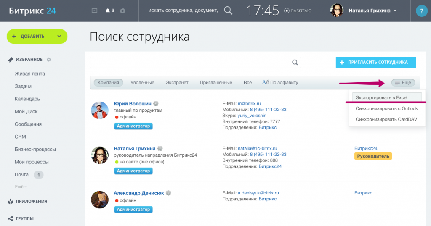Click email link m@bitrix.ru
Screen dimensions: 431x226
point(249,103)
